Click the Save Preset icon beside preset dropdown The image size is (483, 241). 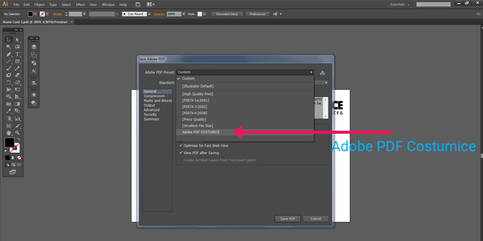coord(322,72)
